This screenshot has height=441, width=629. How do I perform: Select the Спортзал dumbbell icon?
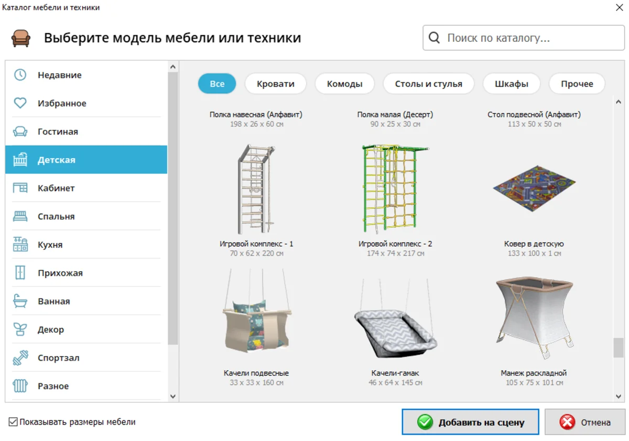click(x=20, y=358)
